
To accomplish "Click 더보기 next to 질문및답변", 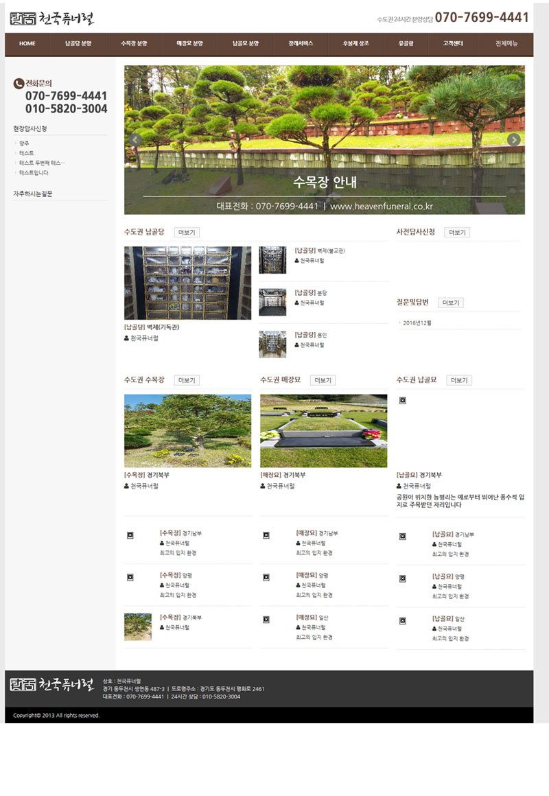I will pyautogui.click(x=450, y=303).
